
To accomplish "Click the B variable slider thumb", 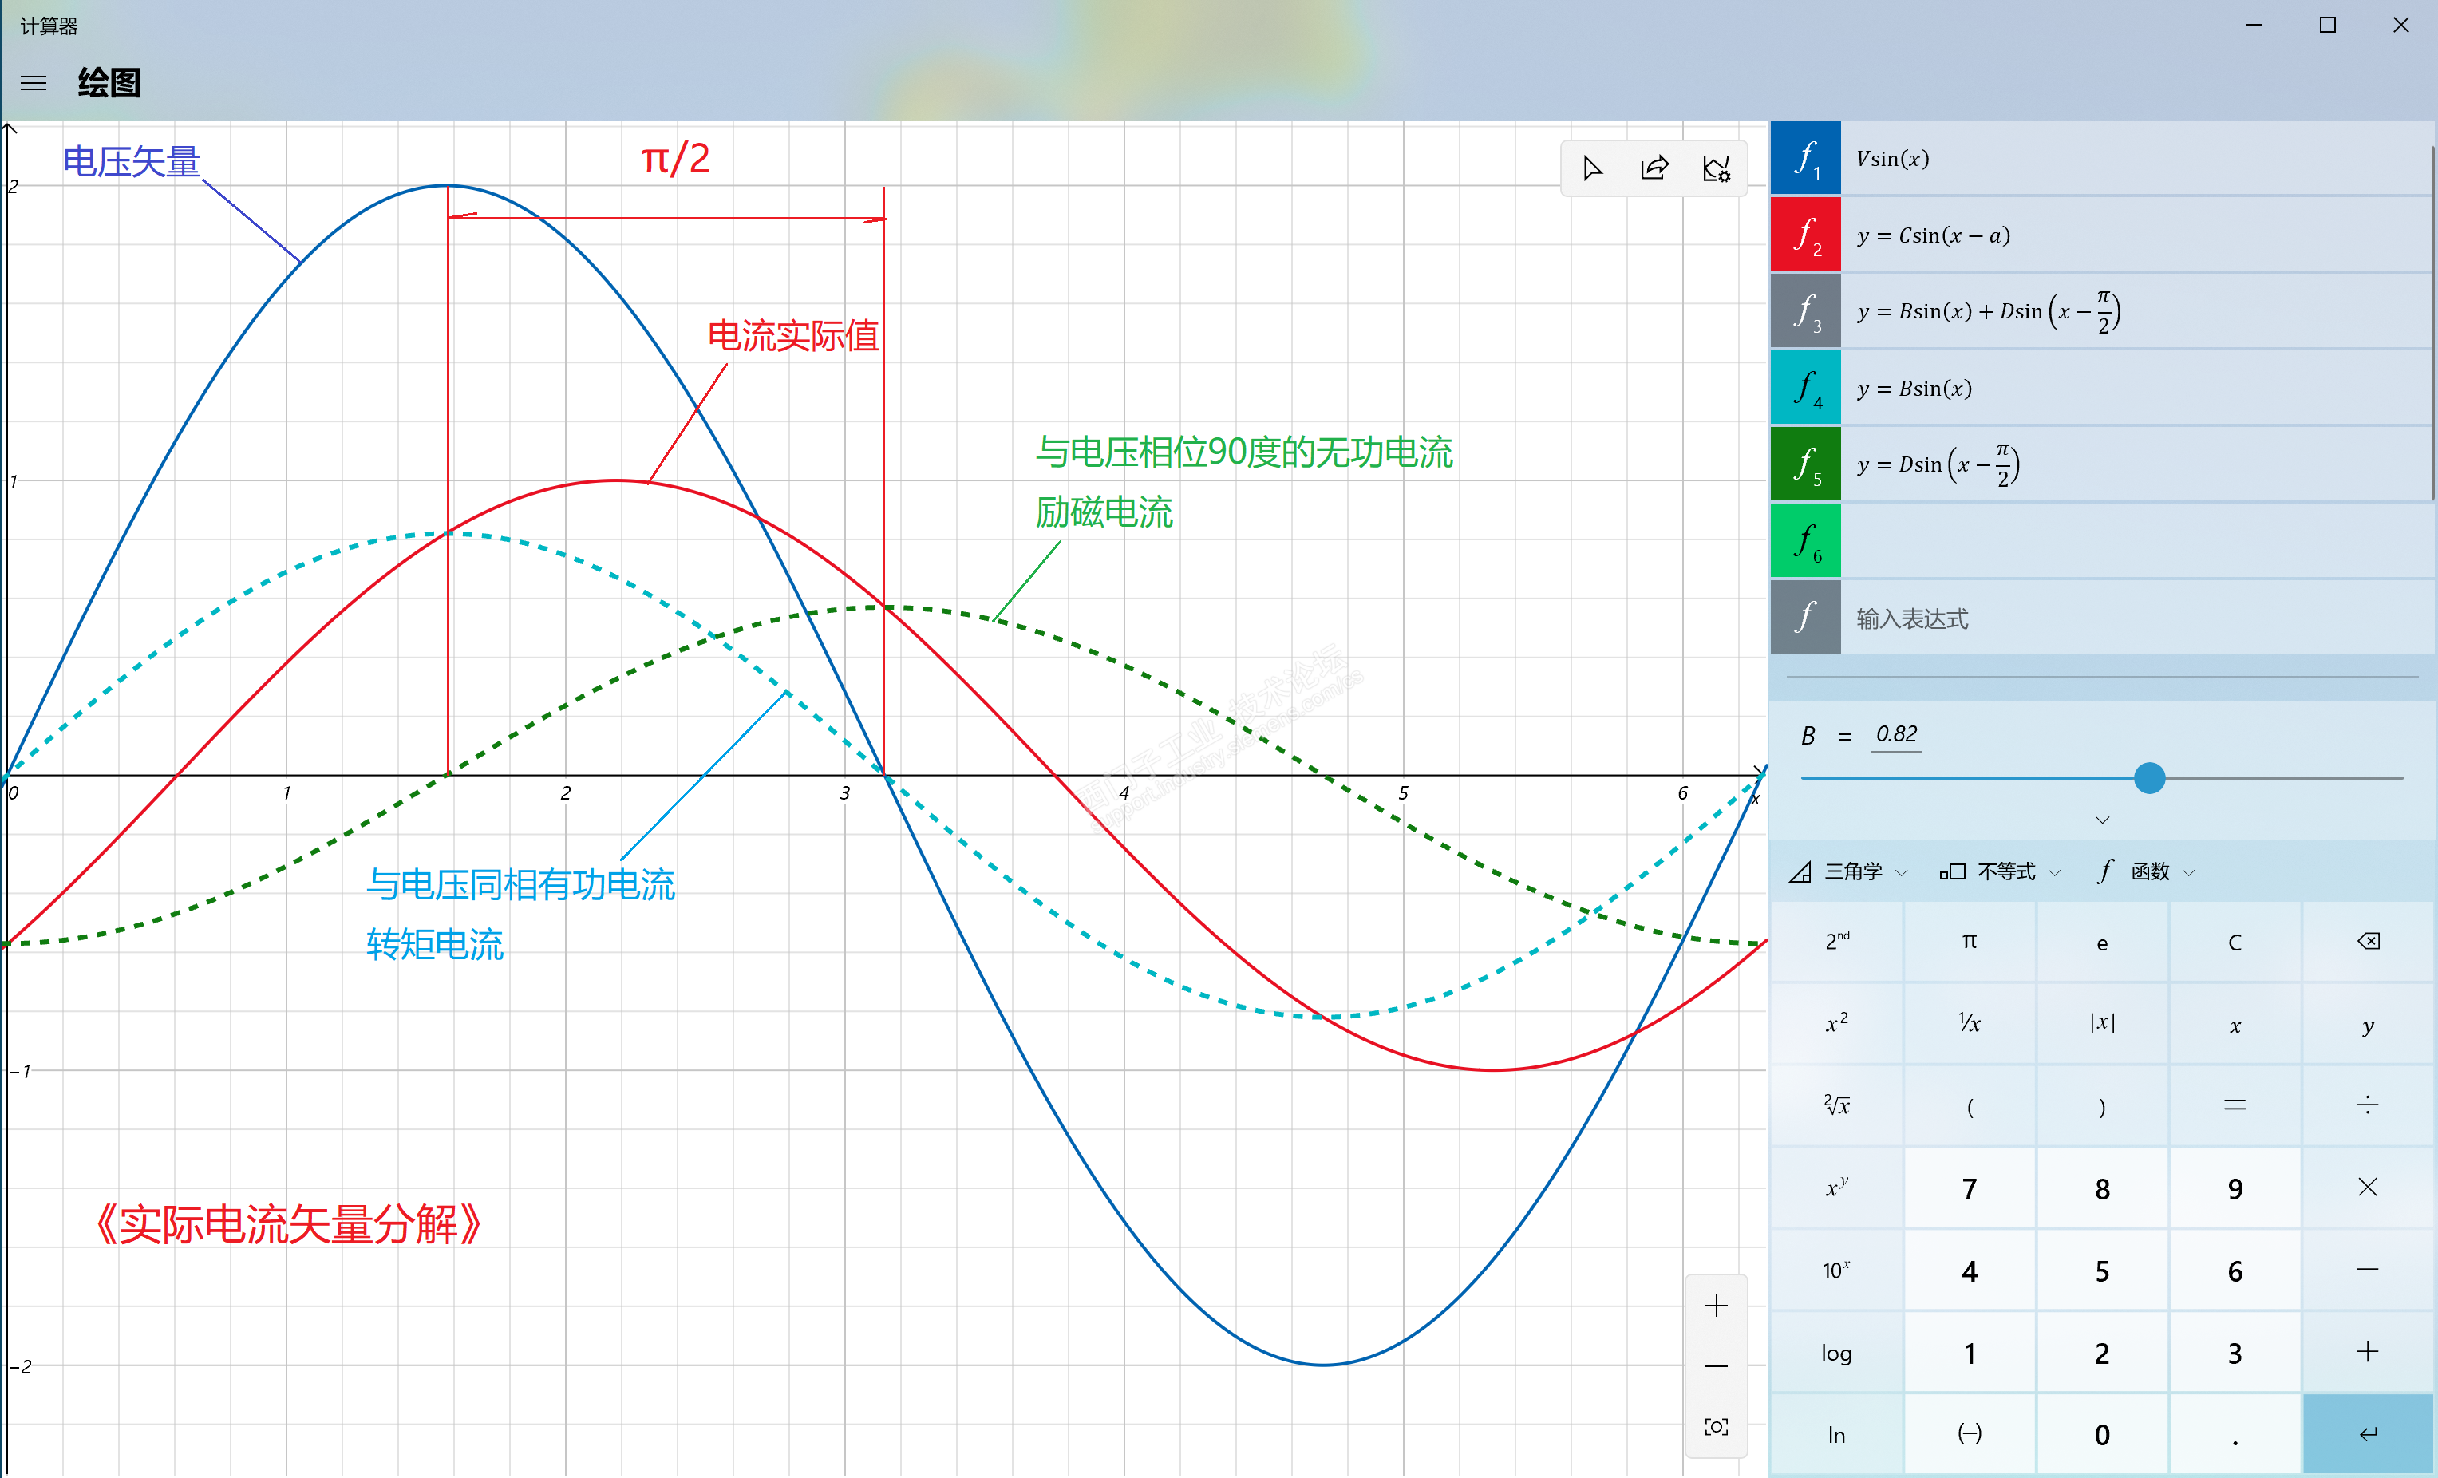I will [2149, 779].
